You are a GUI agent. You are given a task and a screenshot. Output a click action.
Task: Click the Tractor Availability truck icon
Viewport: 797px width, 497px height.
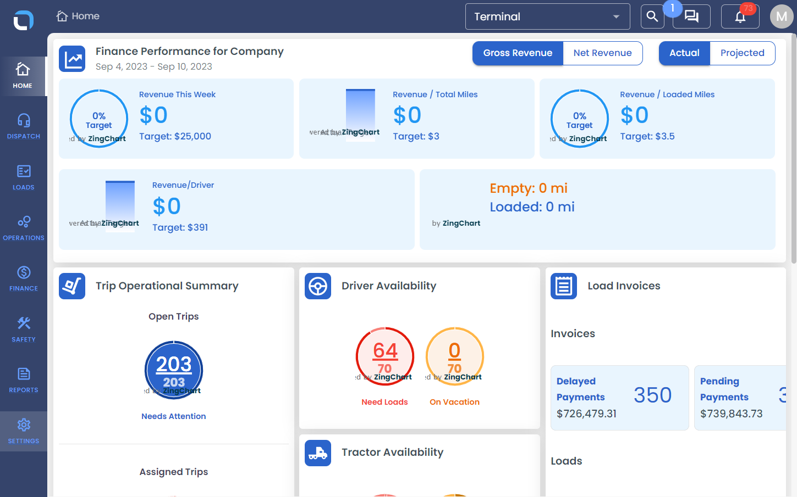pyautogui.click(x=318, y=453)
